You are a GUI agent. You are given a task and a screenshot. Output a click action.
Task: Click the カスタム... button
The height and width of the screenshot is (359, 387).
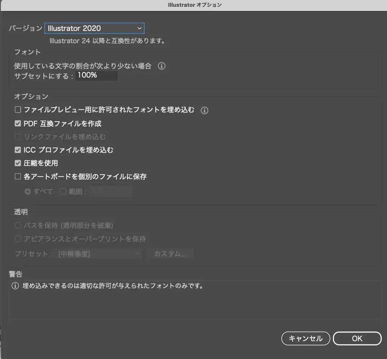[170, 253]
